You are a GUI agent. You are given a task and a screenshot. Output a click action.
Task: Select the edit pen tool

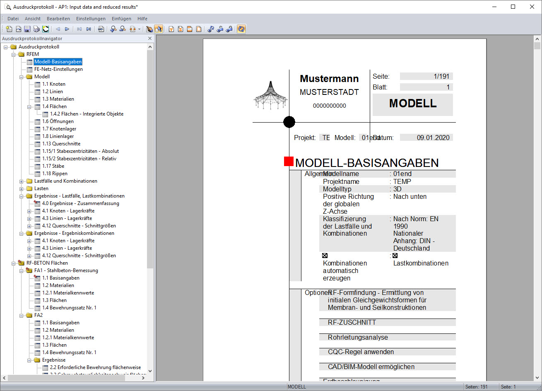coord(149,29)
